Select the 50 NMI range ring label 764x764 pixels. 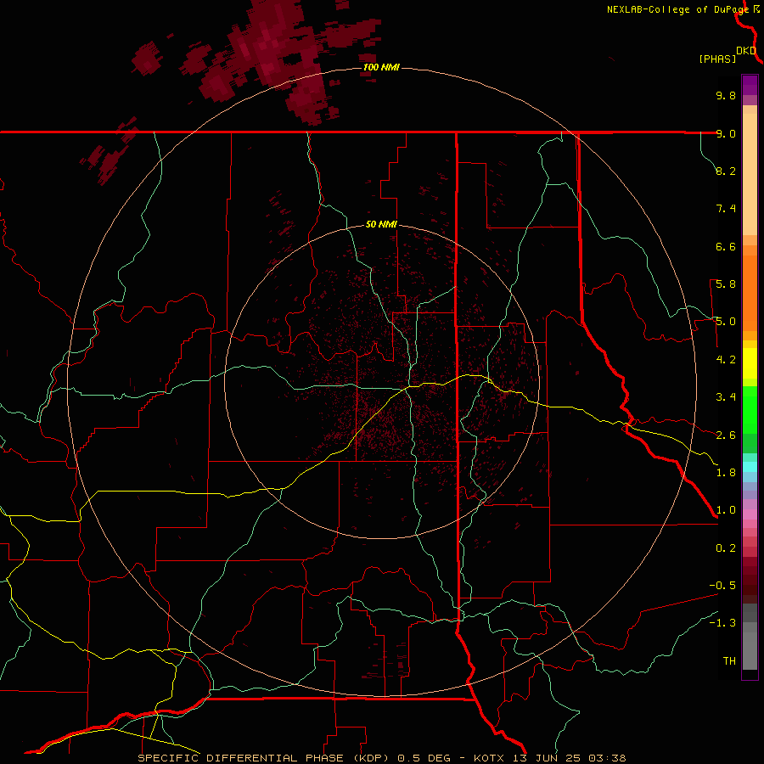[x=381, y=224]
